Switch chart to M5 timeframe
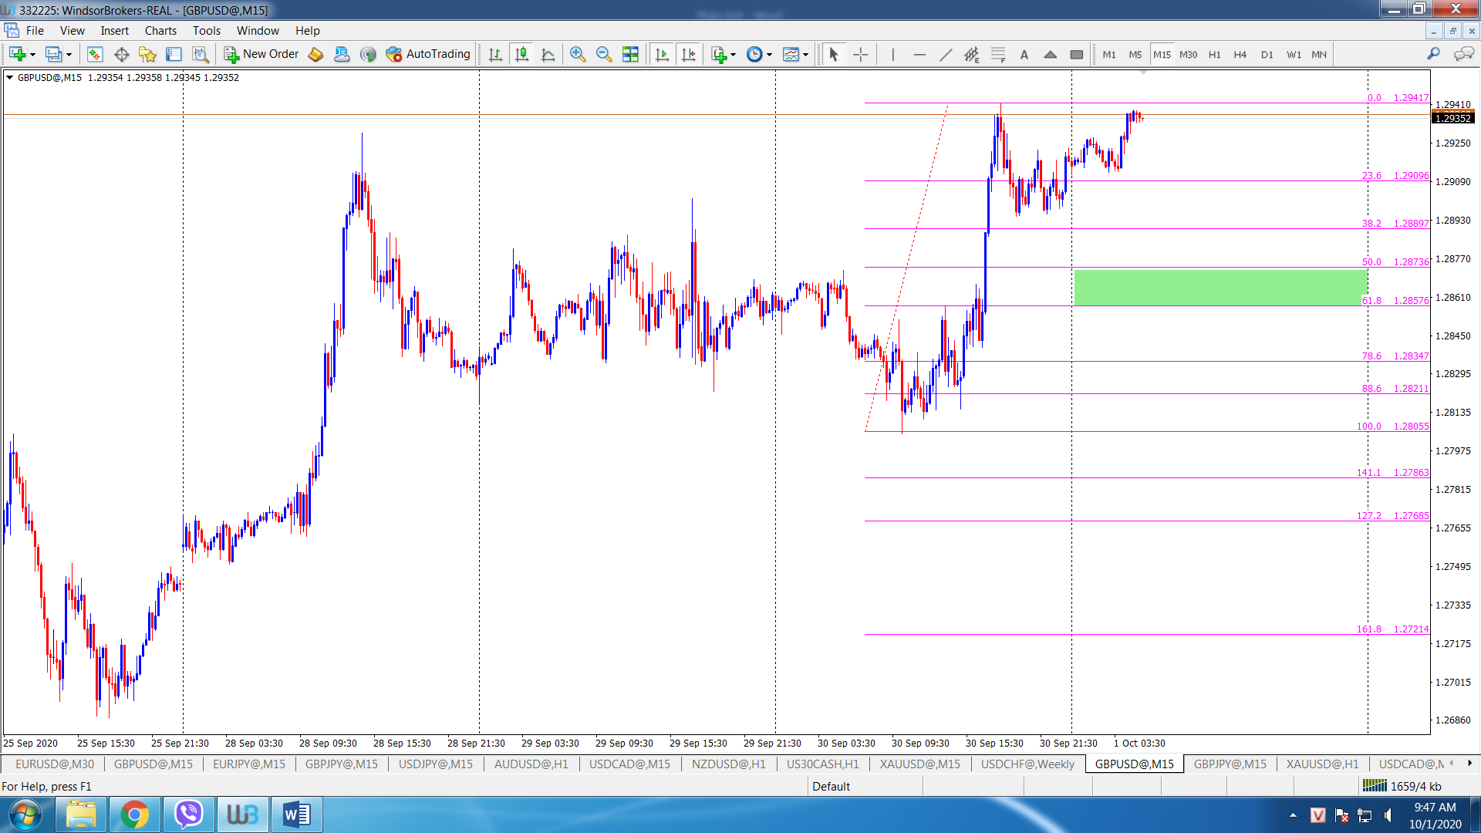Screen dimensions: 1481x833 [1135, 55]
